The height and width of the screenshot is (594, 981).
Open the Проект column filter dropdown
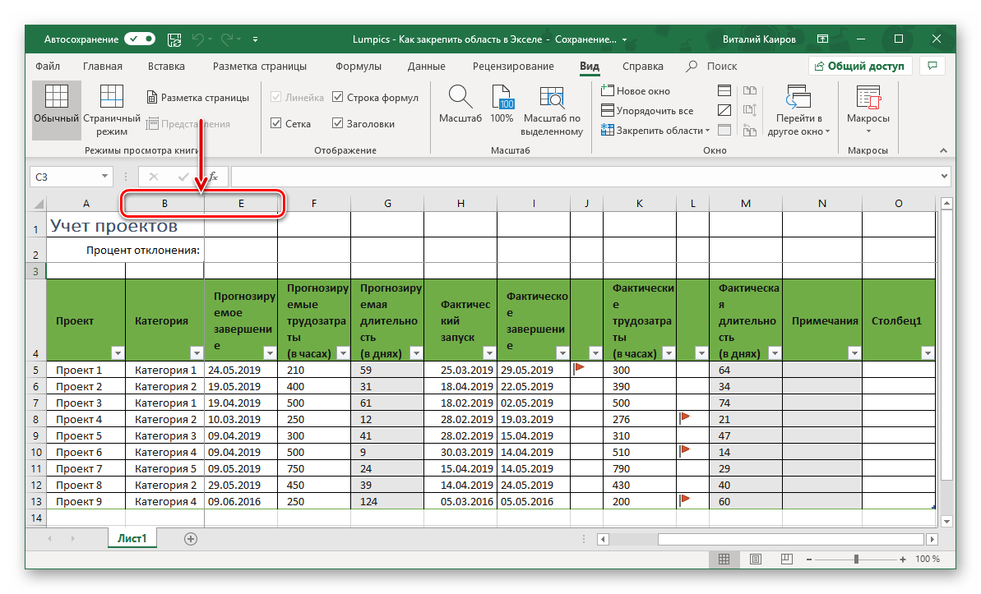click(x=117, y=353)
